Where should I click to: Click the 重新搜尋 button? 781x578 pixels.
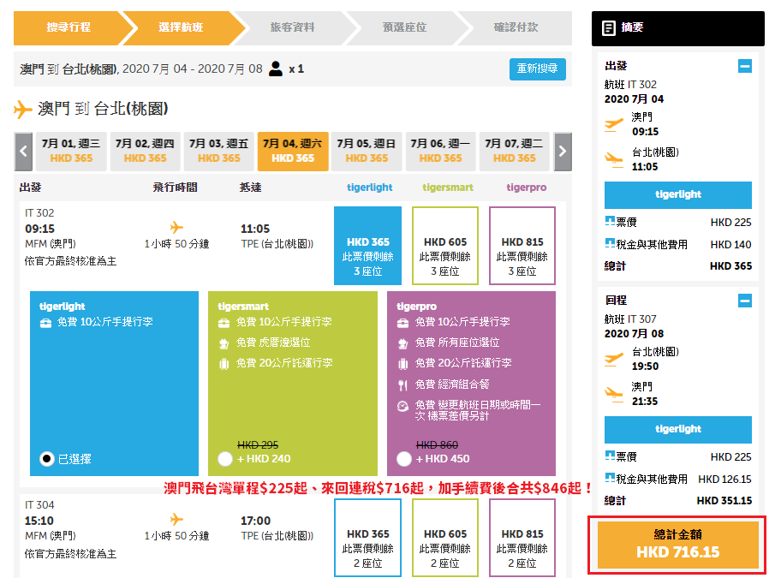pyautogui.click(x=538, y=69)
